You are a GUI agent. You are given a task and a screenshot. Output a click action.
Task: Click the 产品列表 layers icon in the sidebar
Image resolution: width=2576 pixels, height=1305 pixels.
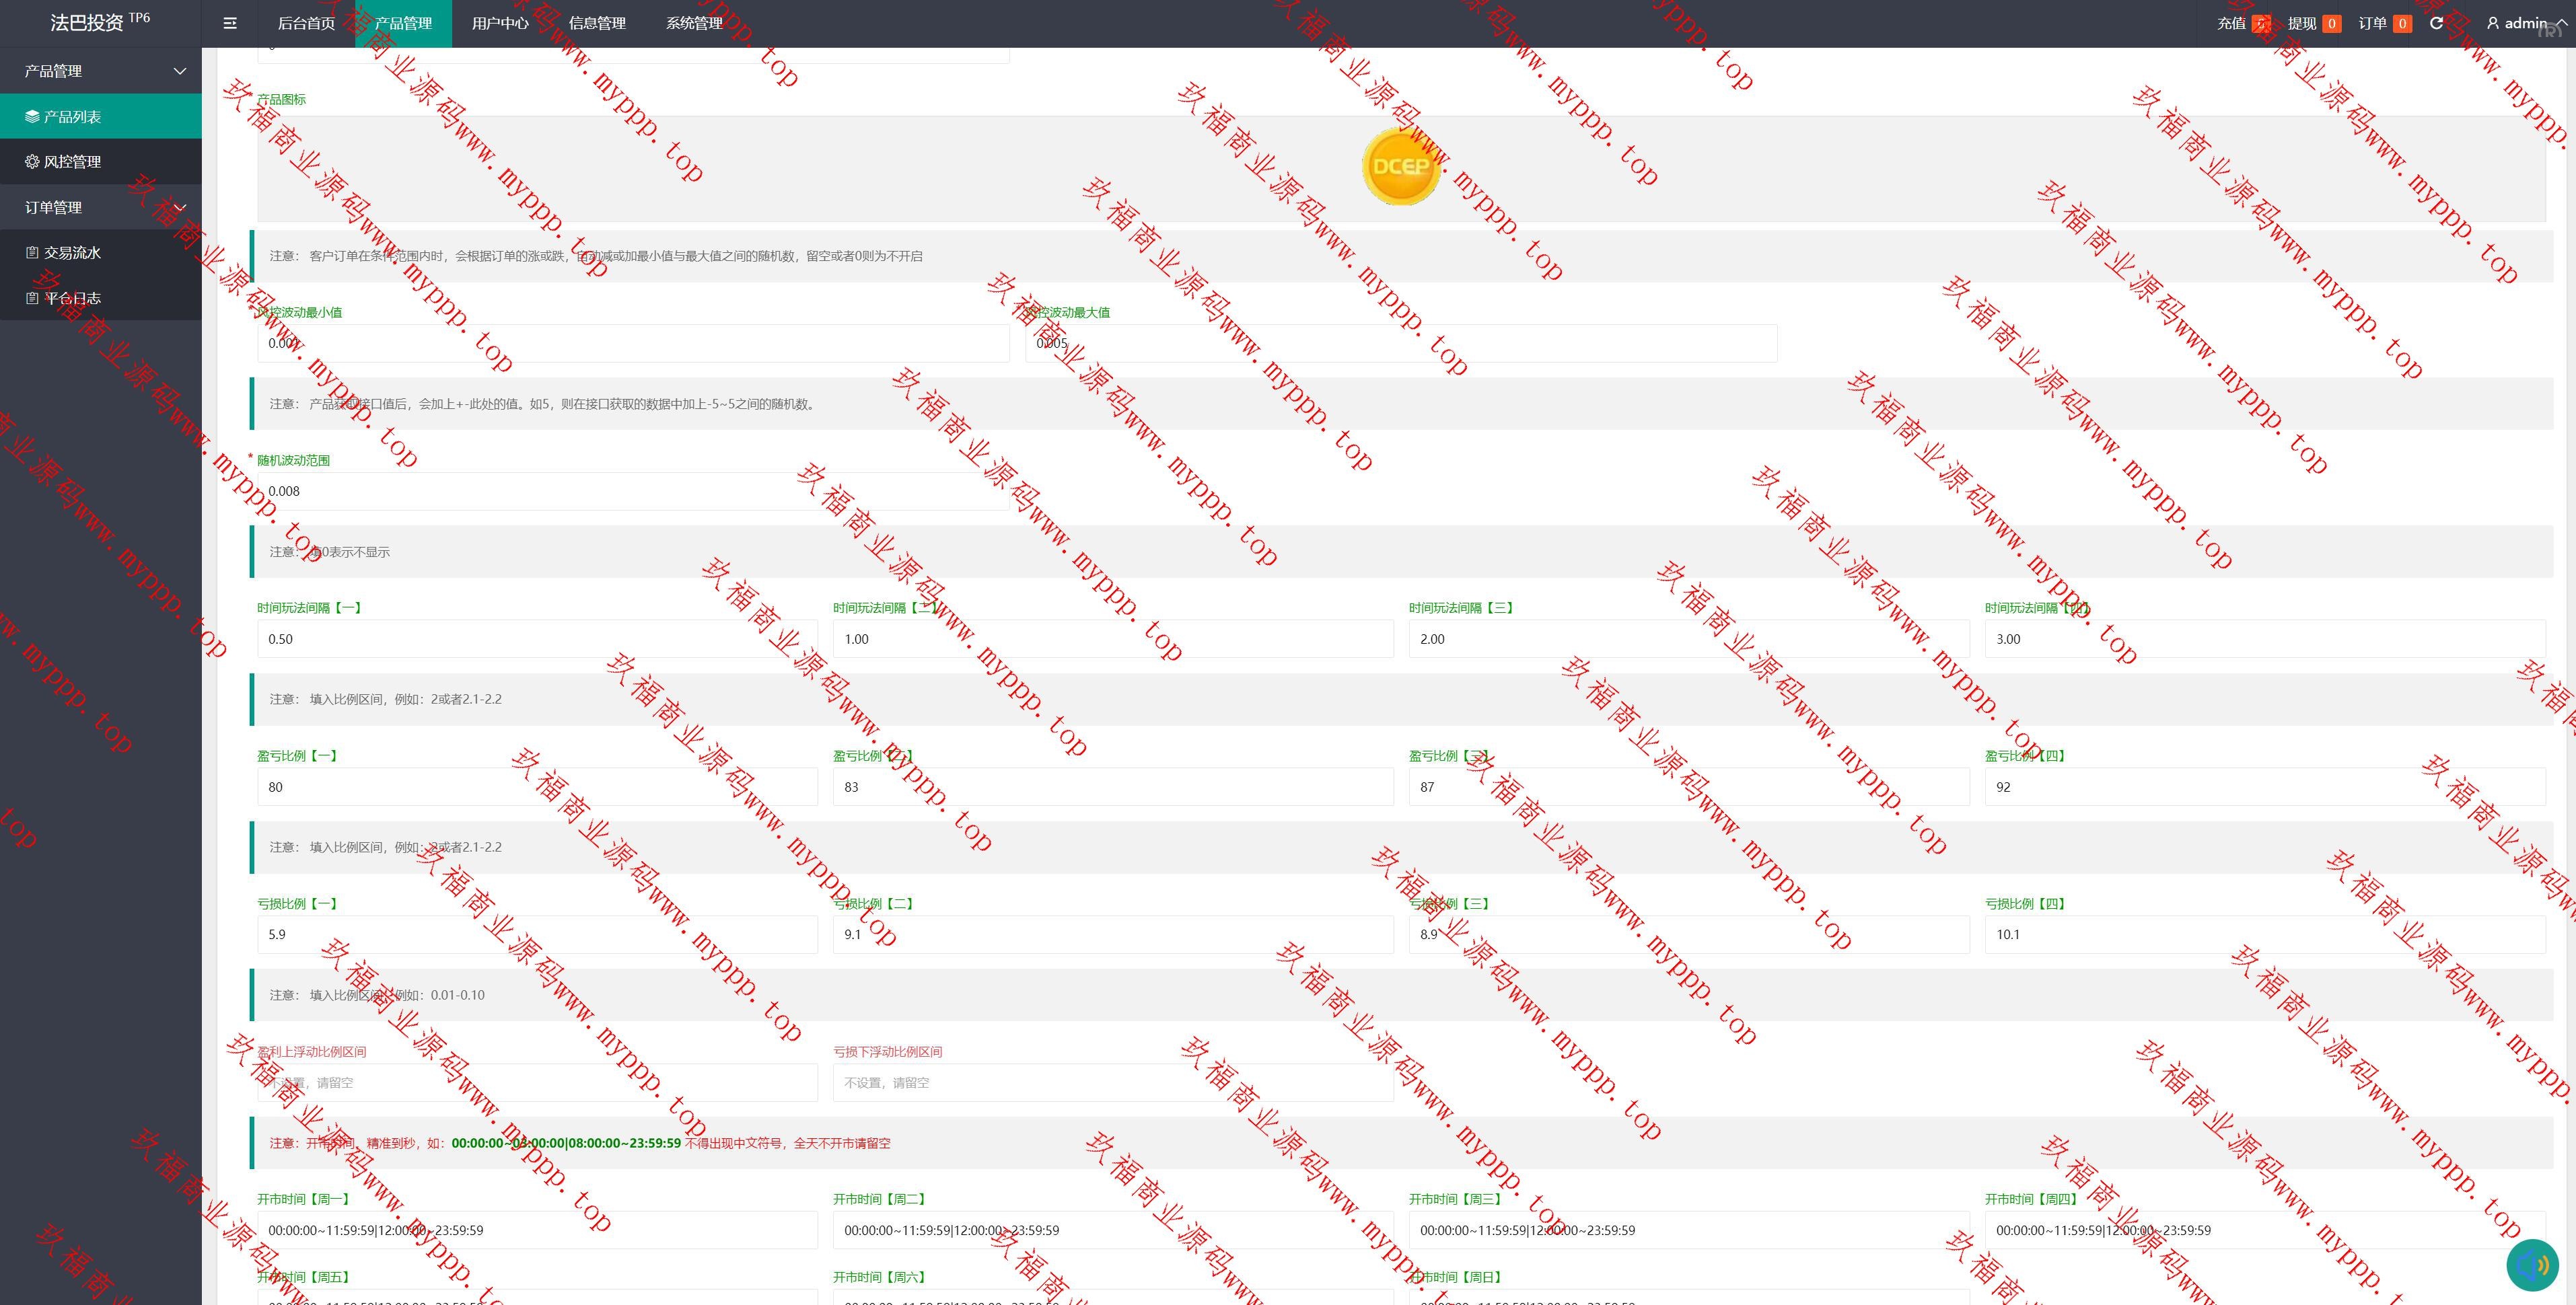pyautogui.click(x=32, y=117)
